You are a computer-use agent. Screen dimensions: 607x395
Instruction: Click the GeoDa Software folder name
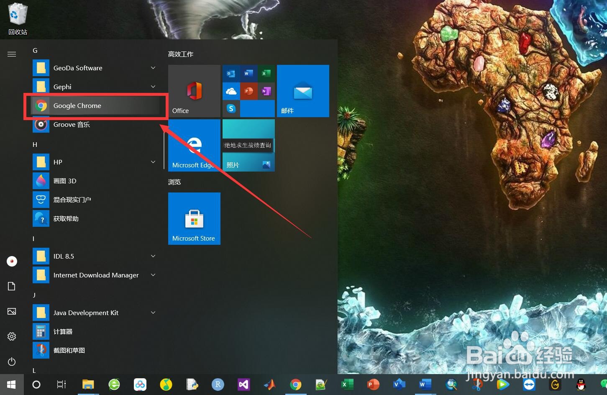click(78, 68)
